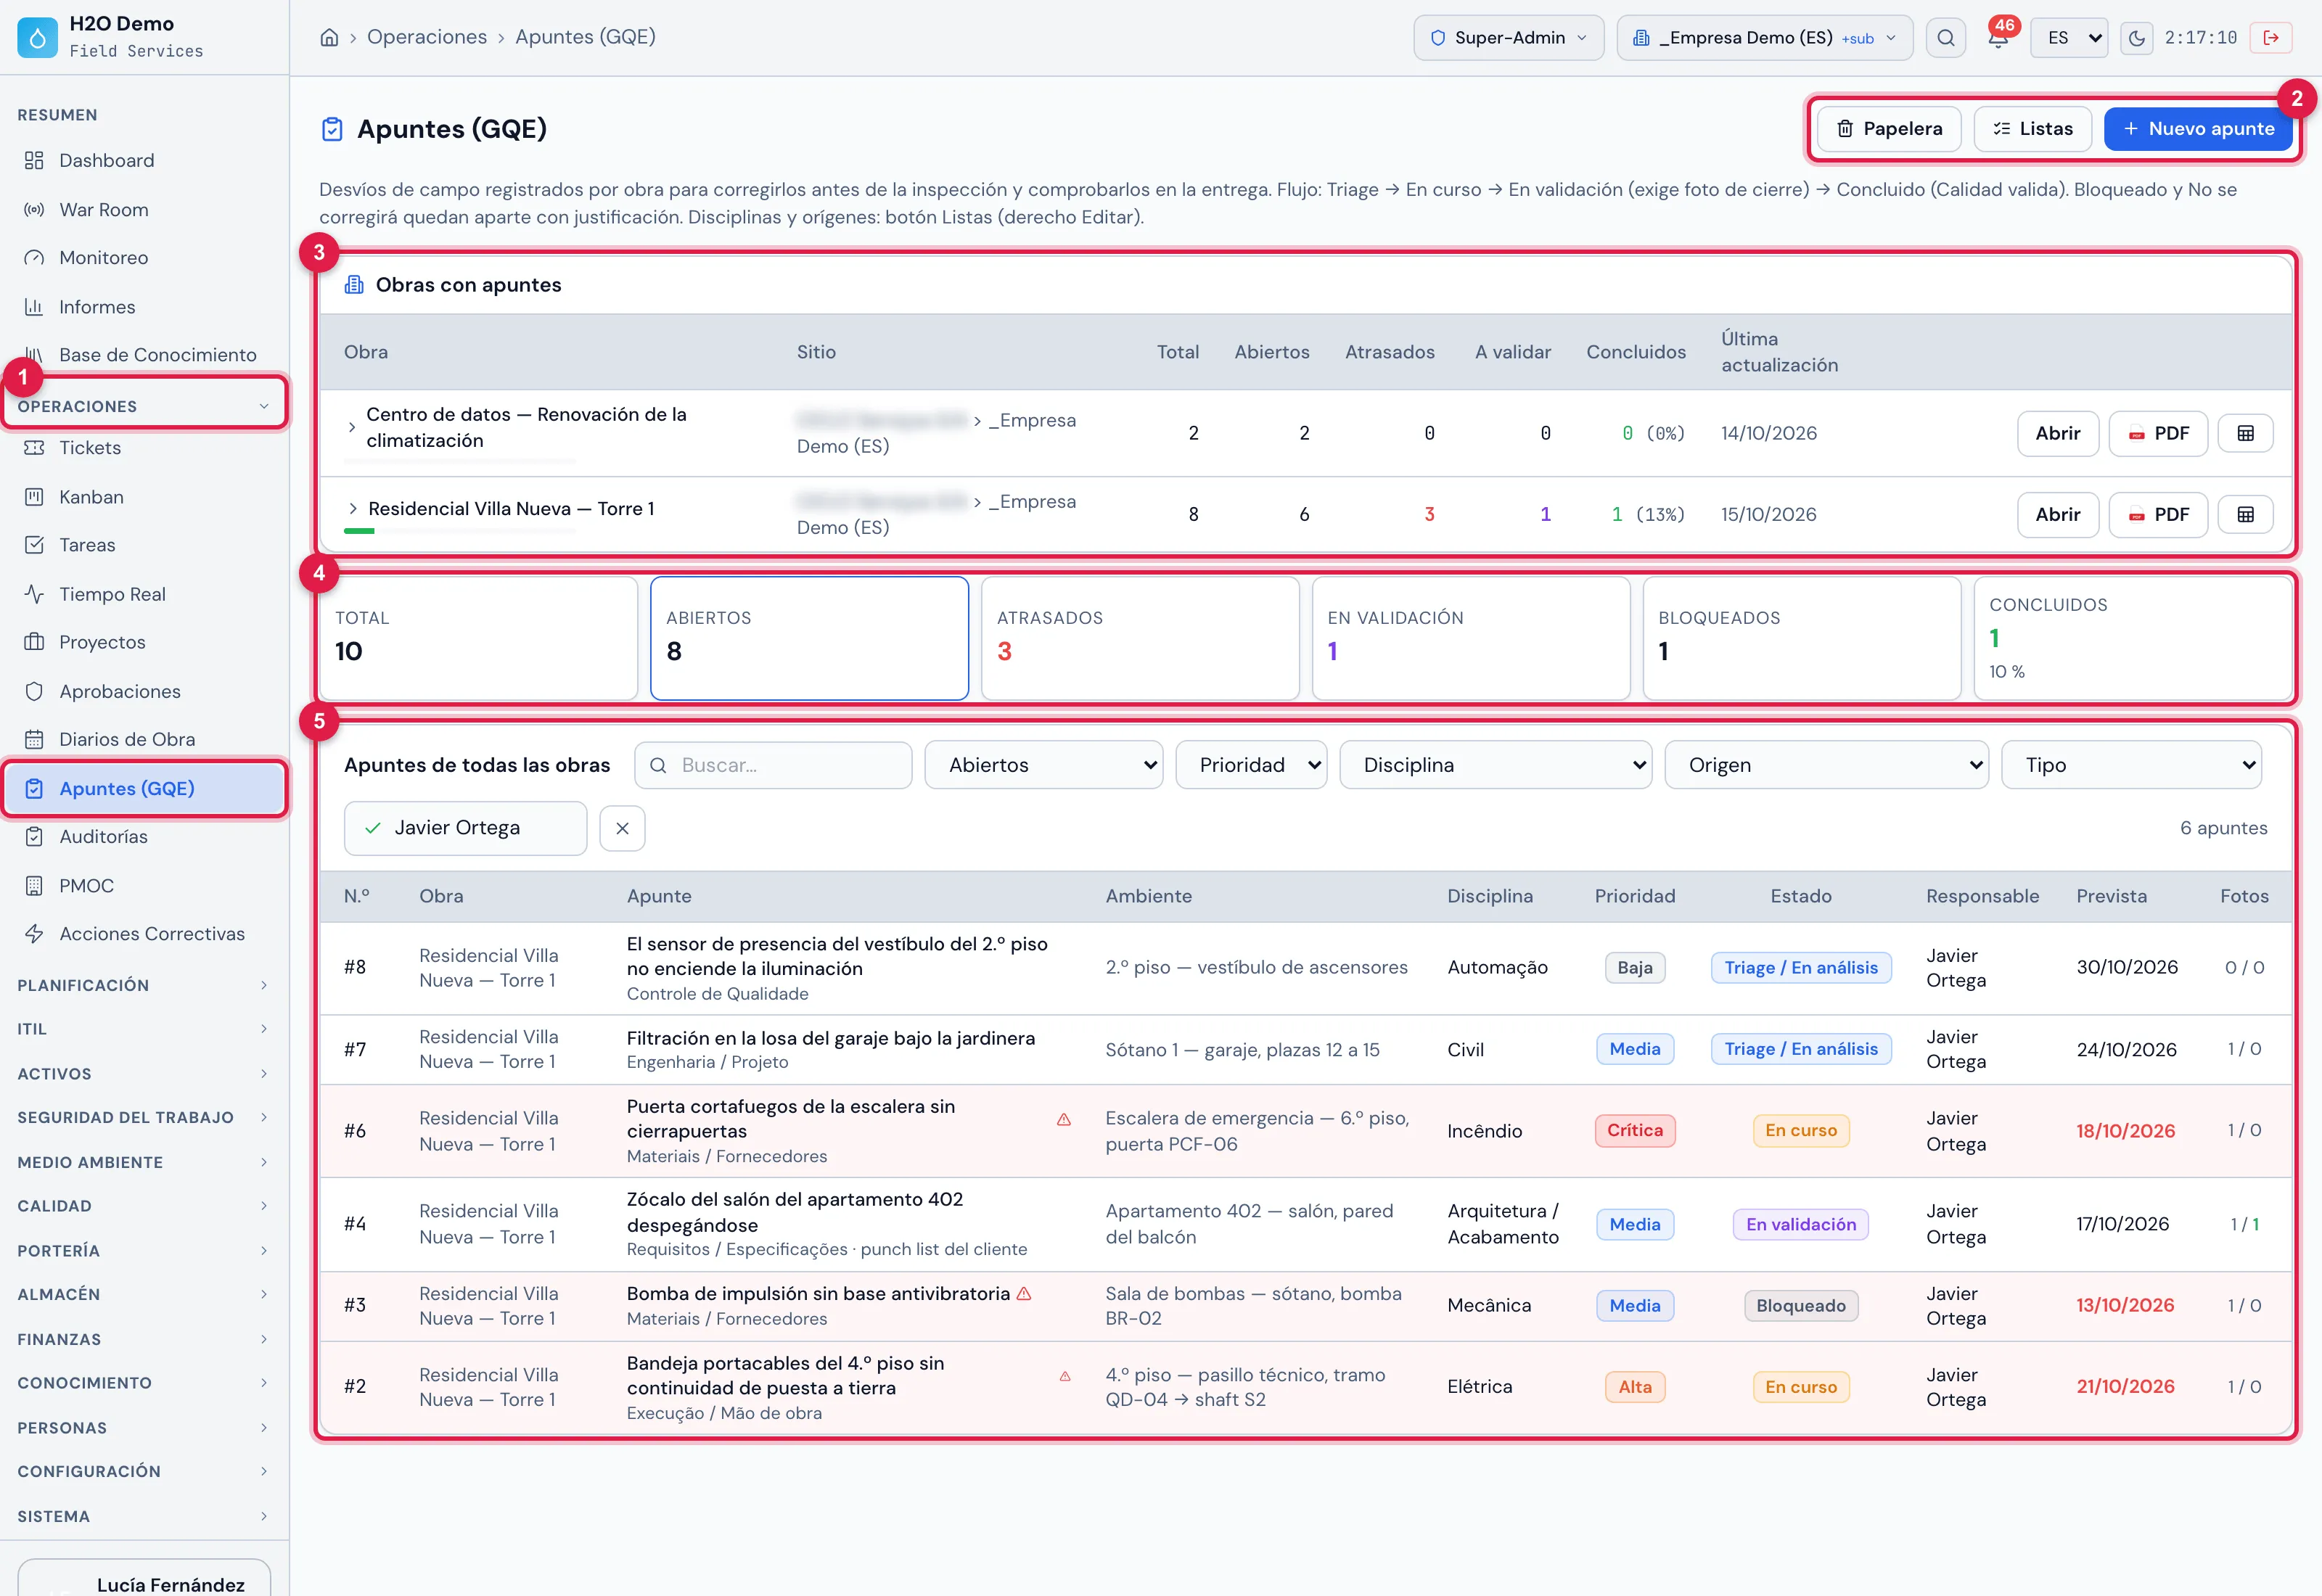Click the logout icon

click(2271, 38)
